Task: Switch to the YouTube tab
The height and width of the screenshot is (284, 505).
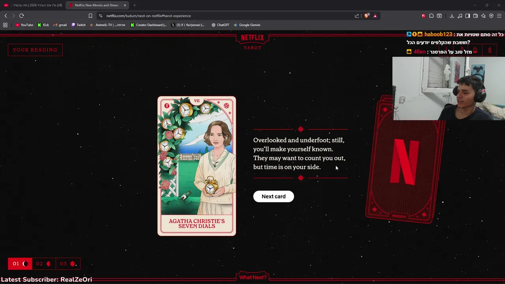Action: coord(34,5)
